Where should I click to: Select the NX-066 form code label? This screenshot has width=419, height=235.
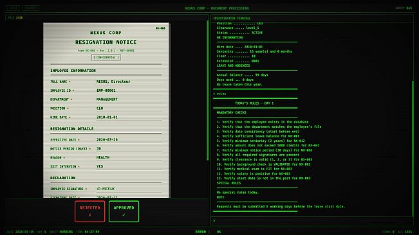pyautogui.click(x=160, y=28)
